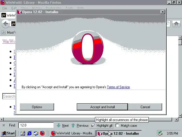182x137 pixels.
Task: Toggle Highlight all in find bar
Action: (x=102, y=126)
